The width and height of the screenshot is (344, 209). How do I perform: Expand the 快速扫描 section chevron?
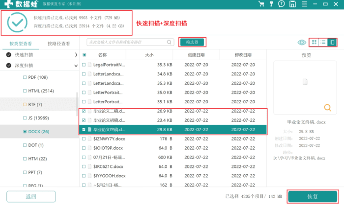tap(76, 55)
